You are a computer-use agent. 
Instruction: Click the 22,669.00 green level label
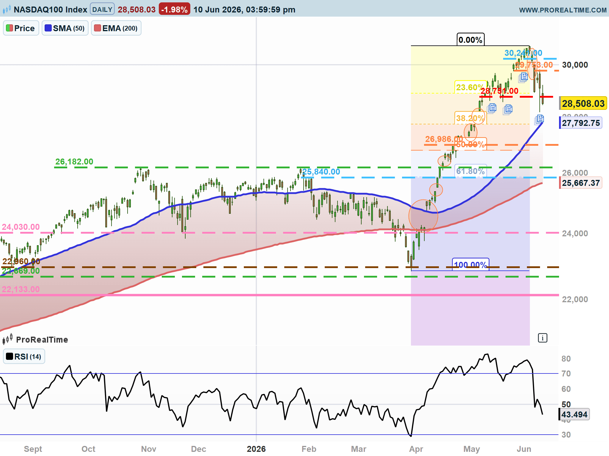click(x=21, y=271)
